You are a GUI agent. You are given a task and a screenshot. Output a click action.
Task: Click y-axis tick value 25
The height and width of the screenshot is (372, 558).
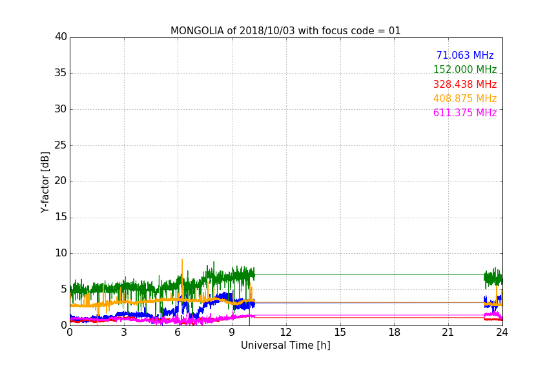[x=61, y=145]
